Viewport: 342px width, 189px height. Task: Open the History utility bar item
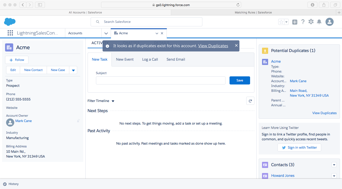coord(11,184)
